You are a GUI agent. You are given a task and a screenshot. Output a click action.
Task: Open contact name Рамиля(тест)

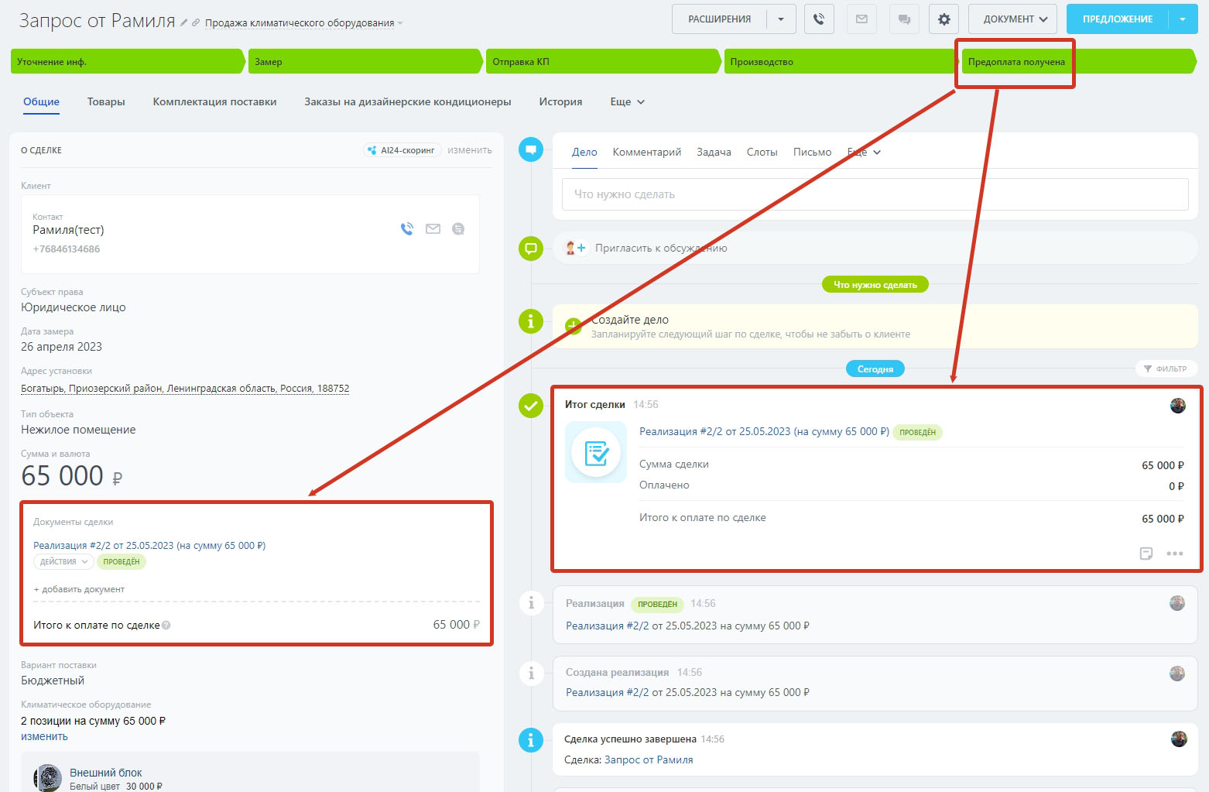(x=68, y=230)
